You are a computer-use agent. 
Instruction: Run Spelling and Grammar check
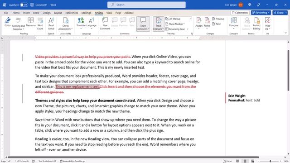pos(18,24)
